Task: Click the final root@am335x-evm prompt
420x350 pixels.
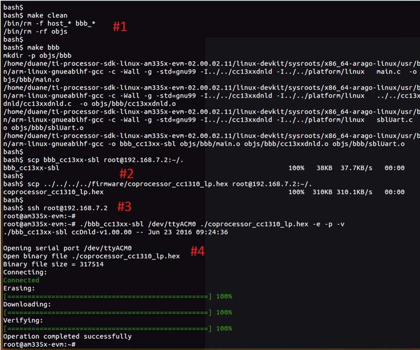Action: [x=39, y=344]
